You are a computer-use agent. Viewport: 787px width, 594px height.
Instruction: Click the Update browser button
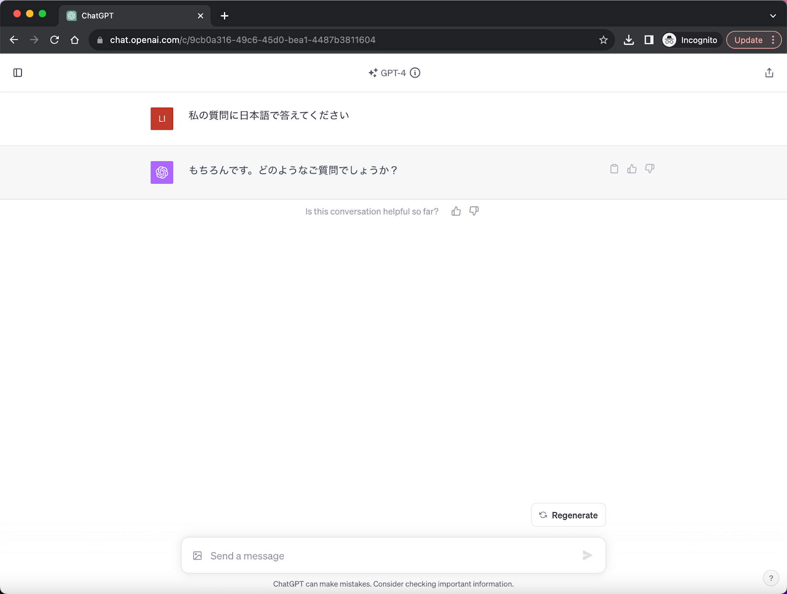point(748,40)
